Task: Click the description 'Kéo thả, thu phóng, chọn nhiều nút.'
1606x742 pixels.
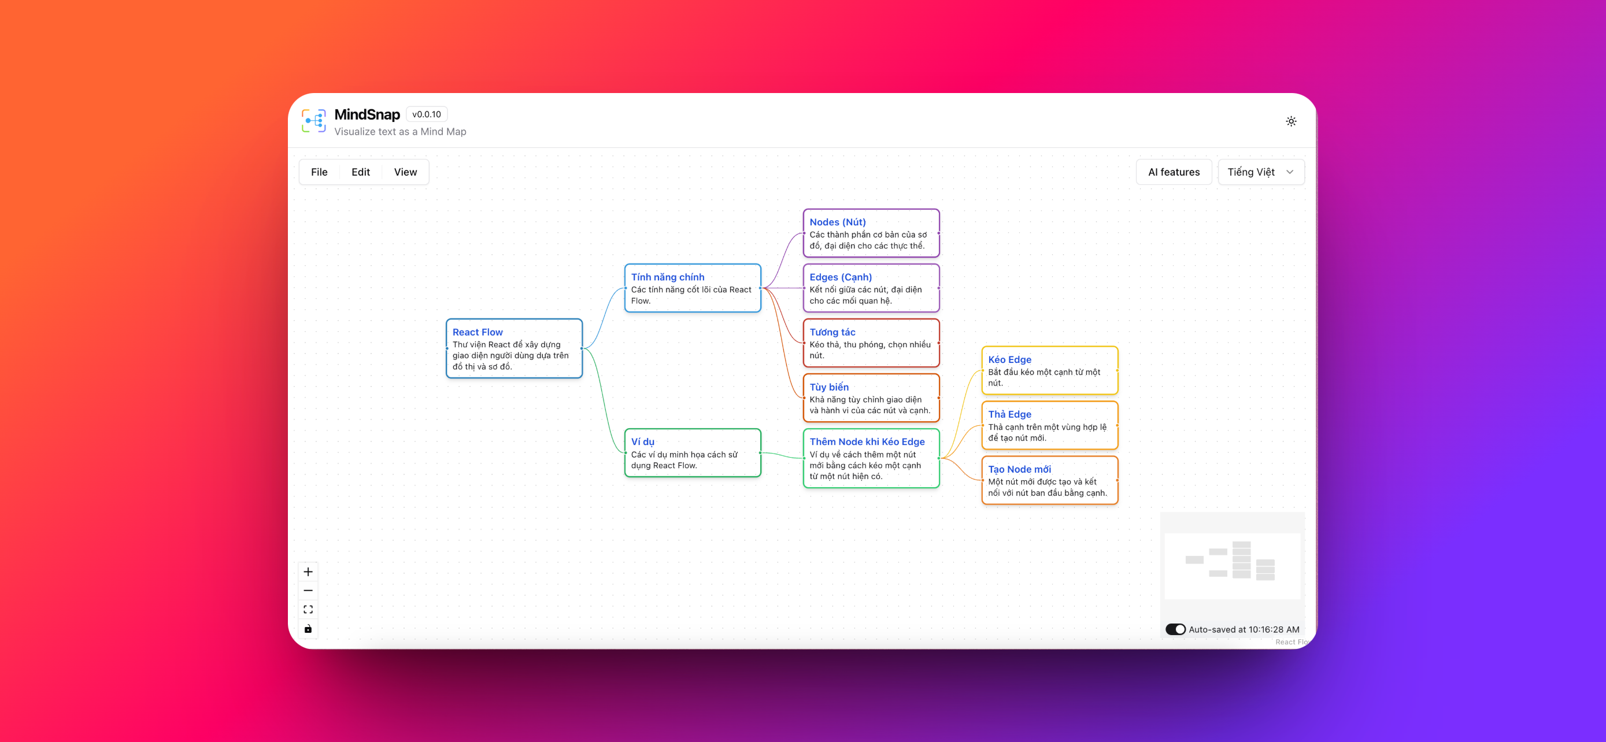Action: click(869, 350)
